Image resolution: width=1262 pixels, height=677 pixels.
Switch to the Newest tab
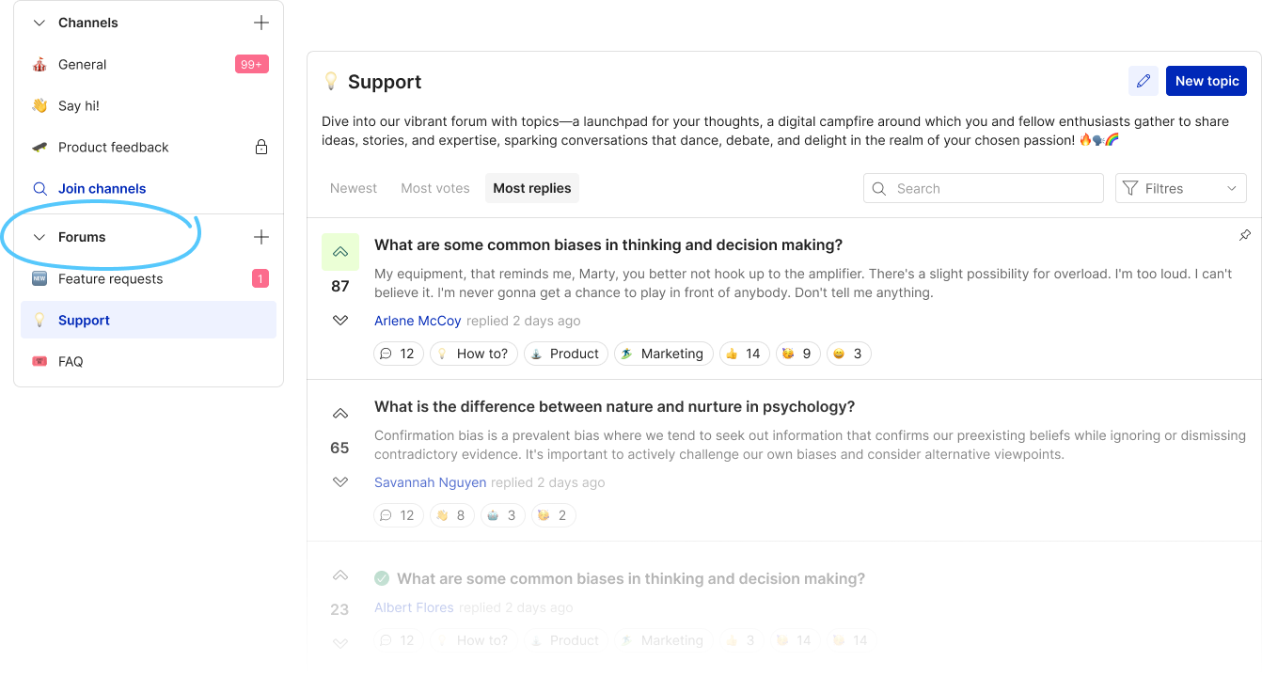click(x=354, y=188)
